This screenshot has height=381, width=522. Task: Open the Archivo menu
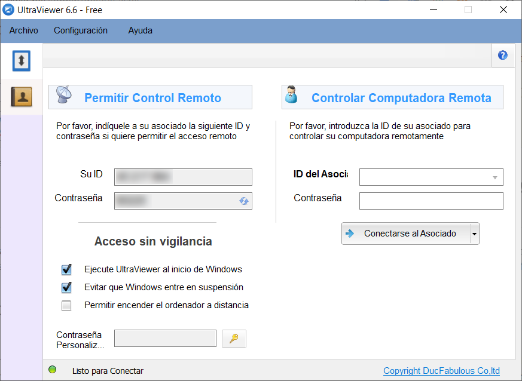coord(24,30)
